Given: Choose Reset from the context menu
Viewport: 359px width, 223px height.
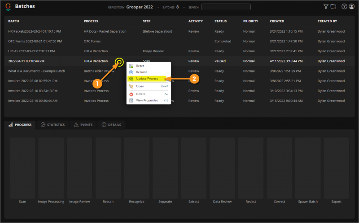Looking at the screenshot, I should 149,66.
